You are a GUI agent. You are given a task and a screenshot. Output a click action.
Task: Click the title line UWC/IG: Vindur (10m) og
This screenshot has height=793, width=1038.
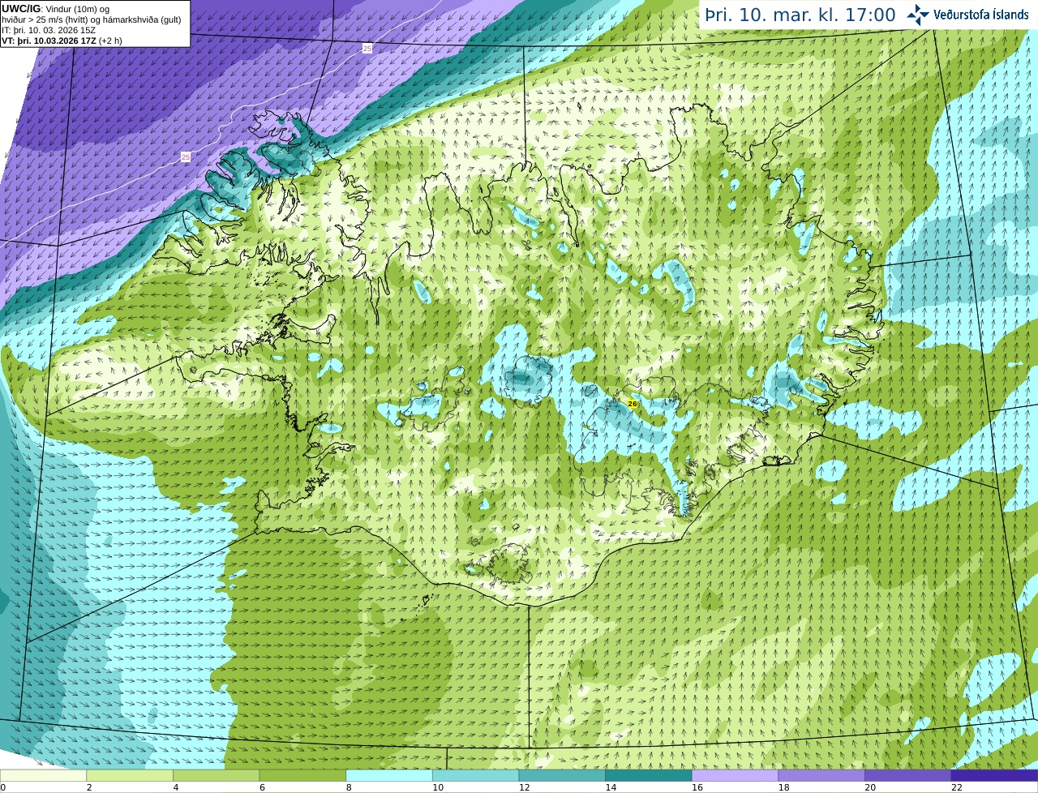(55, 9)
